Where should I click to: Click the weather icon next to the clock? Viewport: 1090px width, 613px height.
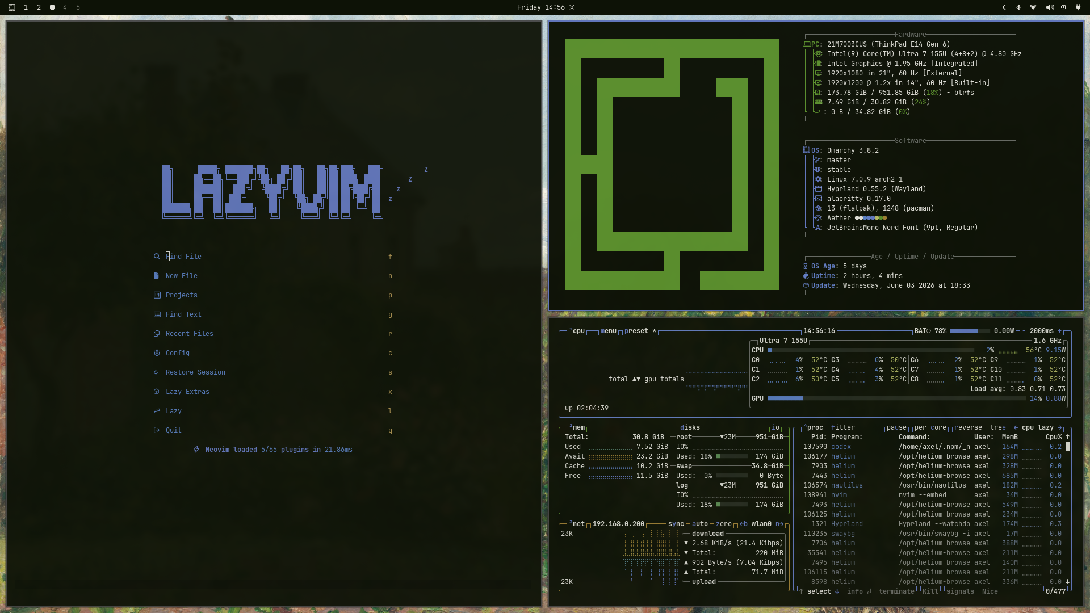pyautogui.click(x=572, y=7)
